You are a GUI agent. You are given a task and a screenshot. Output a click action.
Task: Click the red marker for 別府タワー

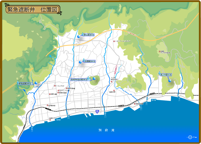(50, 120)
